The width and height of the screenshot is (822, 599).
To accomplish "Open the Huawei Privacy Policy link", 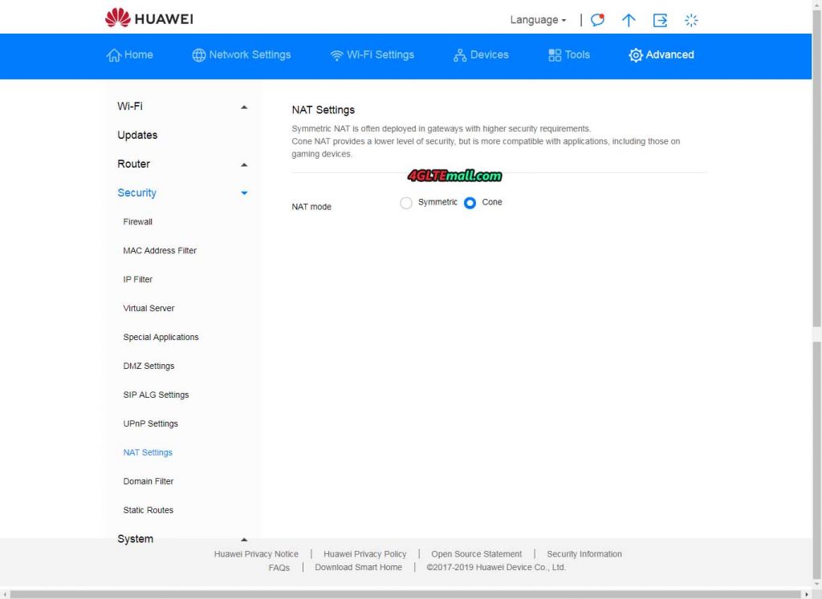I will pyautogui.click(x=364, y=553).
